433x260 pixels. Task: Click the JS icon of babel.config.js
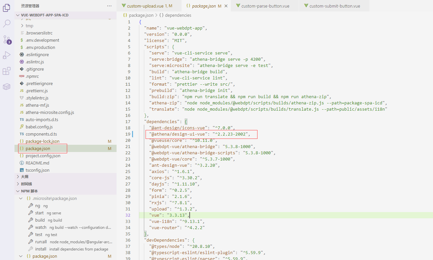[22, 127]
